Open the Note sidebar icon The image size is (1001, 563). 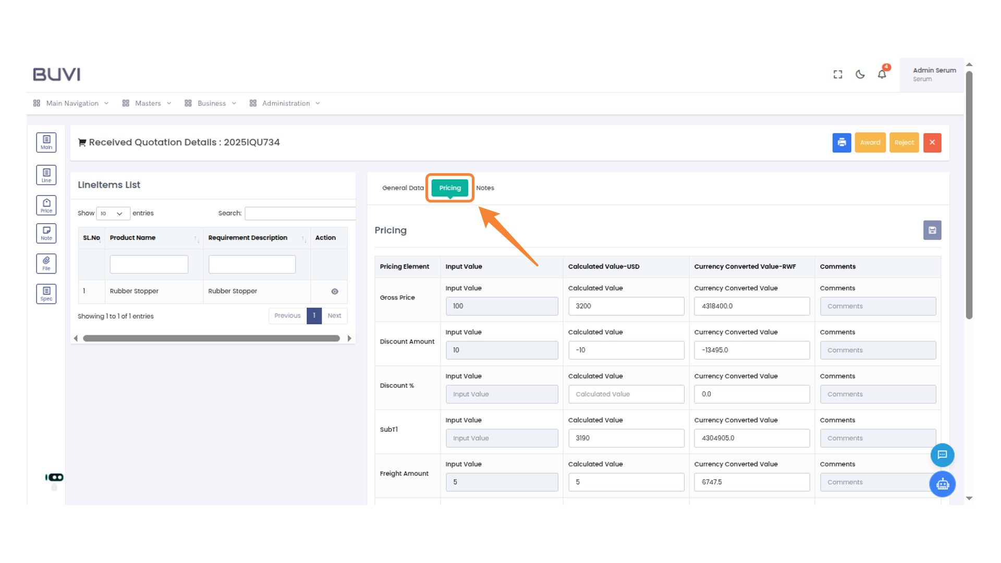(46, 233)
